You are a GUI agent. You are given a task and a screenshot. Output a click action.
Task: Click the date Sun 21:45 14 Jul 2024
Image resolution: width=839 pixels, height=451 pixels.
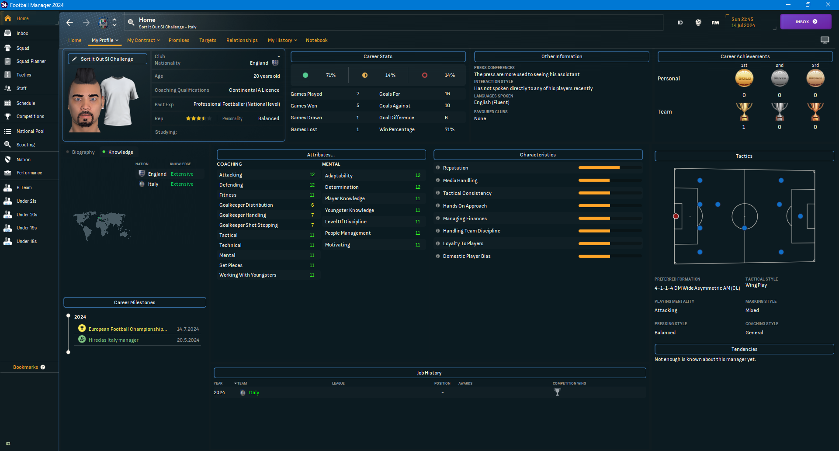(743, 22)
